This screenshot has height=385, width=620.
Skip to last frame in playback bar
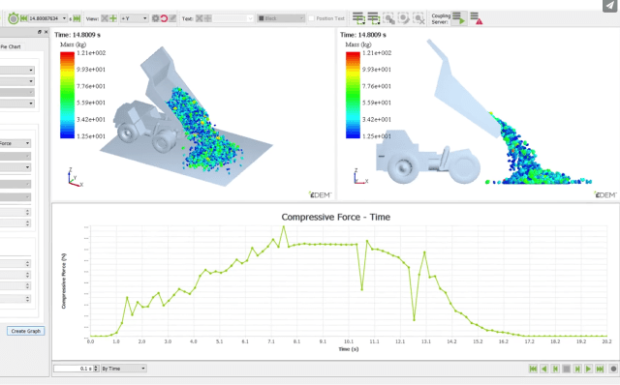(x=600, y=369)
